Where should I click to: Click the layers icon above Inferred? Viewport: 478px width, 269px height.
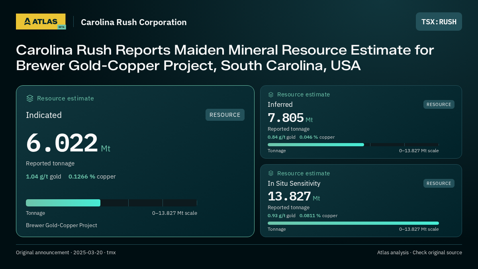click(x=271, y=94)
